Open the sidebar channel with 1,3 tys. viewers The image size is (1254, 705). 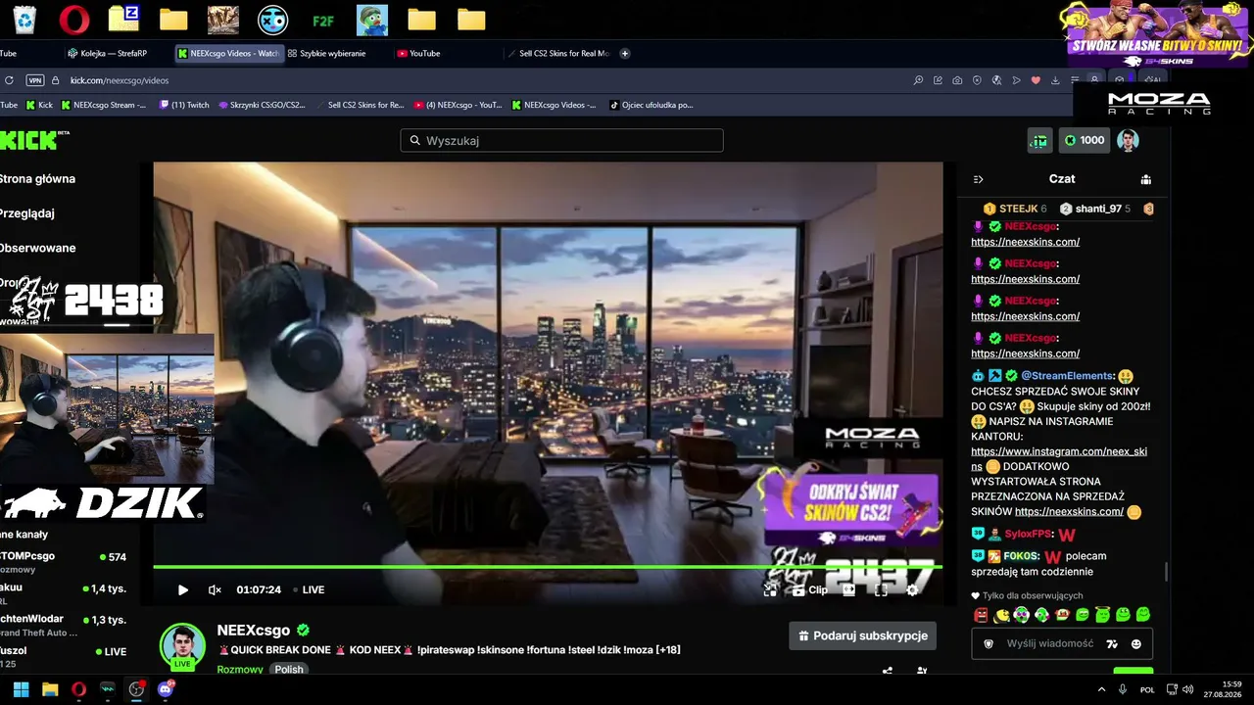[65, 624]
